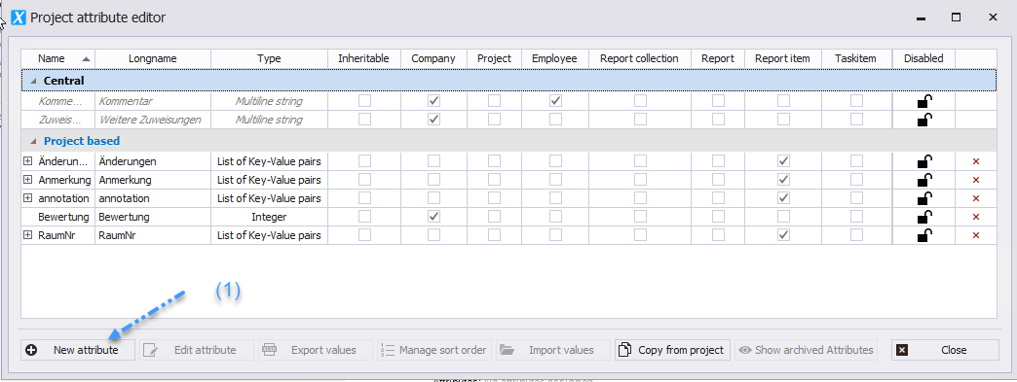Toggle the Disabled lock for Änderungen
Image resolution: width=1017 pixels, height=382 pixels.
pyautogui.click(x=924, y=161)
